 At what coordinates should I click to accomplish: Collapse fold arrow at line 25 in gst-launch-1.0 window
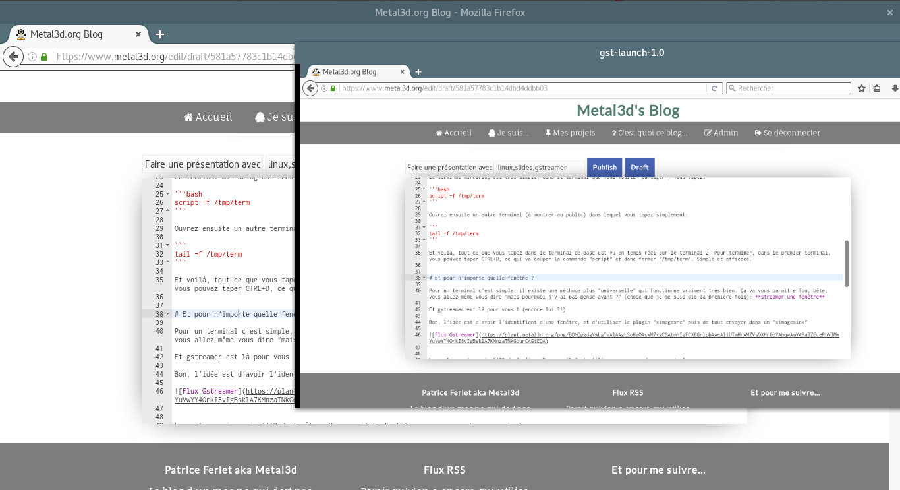tap(424, 189)
